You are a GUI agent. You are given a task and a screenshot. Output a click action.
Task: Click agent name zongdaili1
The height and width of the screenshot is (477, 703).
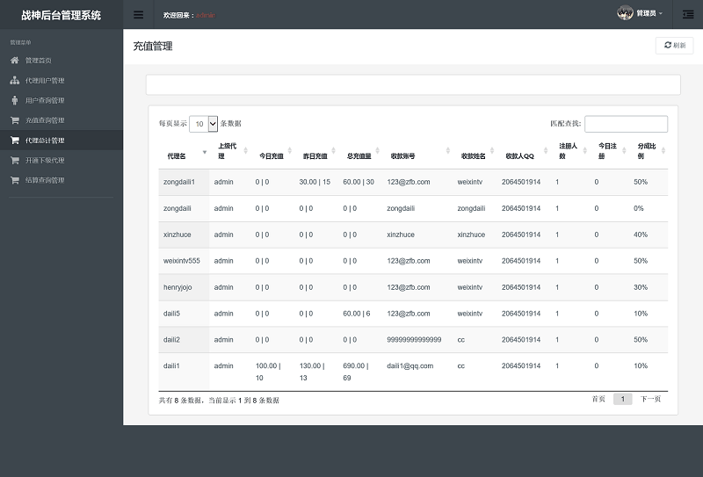(179, 182)
